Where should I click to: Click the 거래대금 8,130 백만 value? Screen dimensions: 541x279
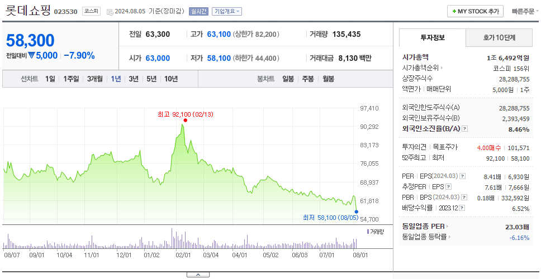[x=355, y=58]
